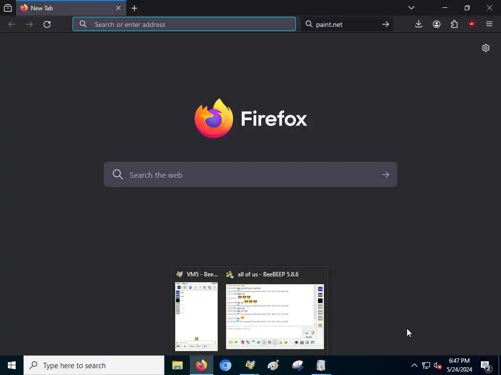This screenshot has height=375, width=501.
Task: Click the muted volume tray icon
Action: click(438, 365)
